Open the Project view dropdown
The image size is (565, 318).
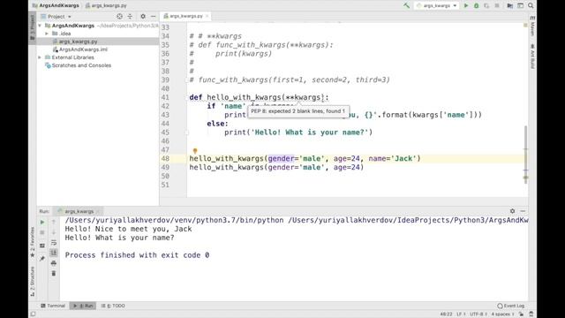coord(56,17)
